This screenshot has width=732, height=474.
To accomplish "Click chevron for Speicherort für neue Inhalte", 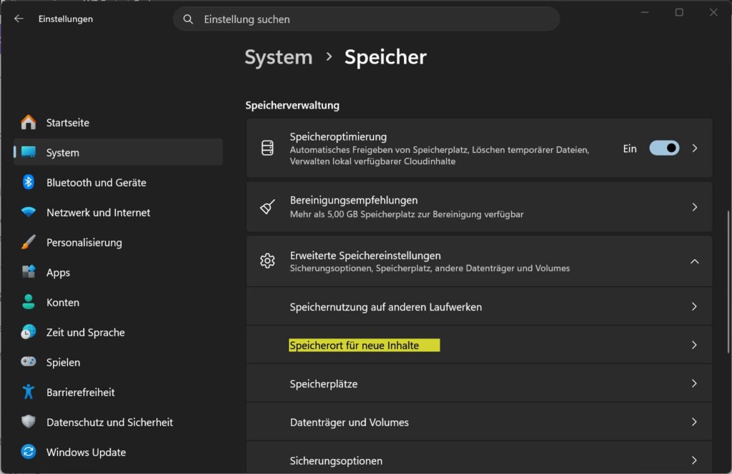I will coord(694,345).
